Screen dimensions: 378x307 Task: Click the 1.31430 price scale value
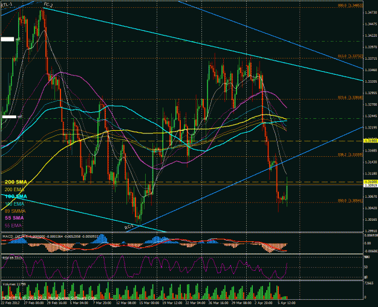tap(371, 162)
